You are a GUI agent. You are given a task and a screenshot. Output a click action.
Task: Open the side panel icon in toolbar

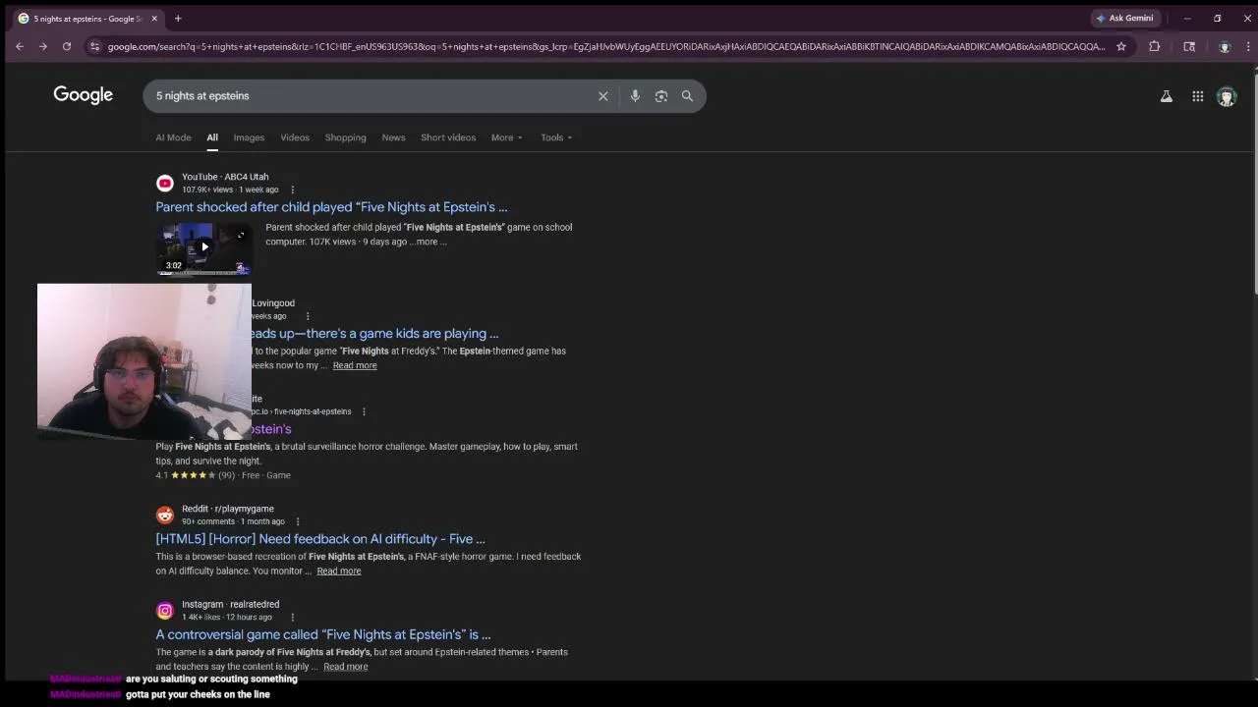pos(1189,46)
